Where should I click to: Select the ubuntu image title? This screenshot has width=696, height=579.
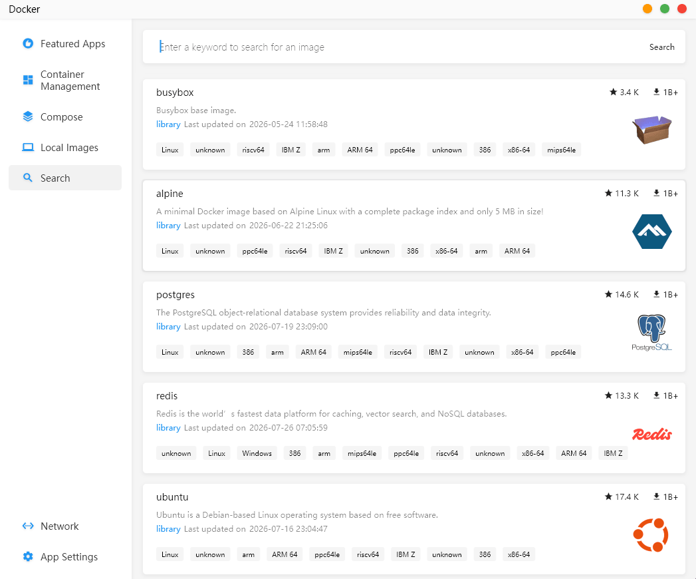click(172, 496)
